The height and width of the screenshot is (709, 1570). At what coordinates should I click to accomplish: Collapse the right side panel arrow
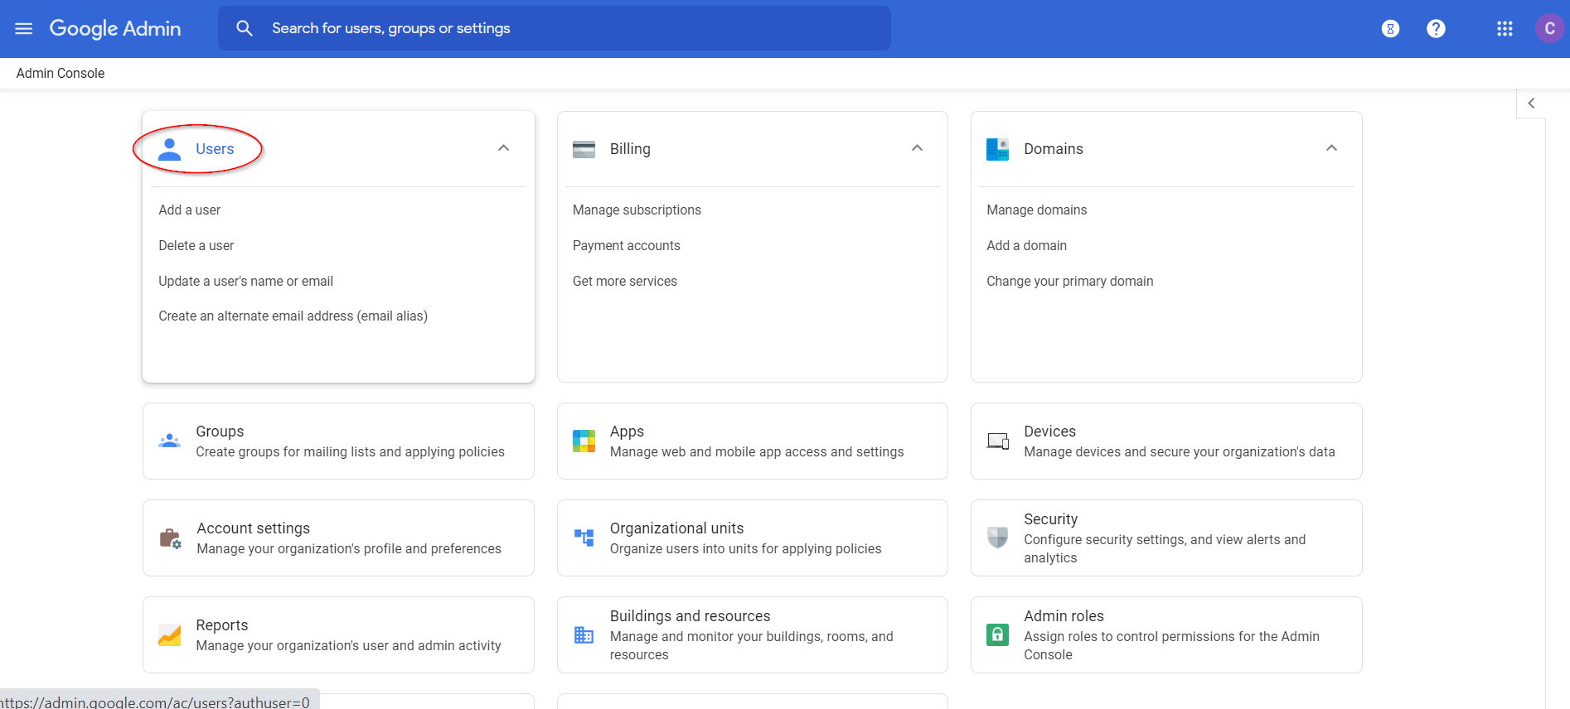(x=1531, y=104)
